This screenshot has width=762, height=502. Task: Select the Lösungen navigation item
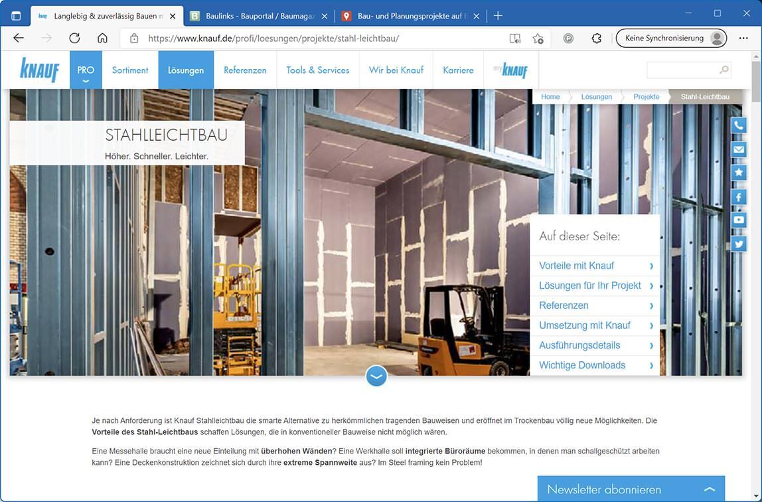pos(186,70)
